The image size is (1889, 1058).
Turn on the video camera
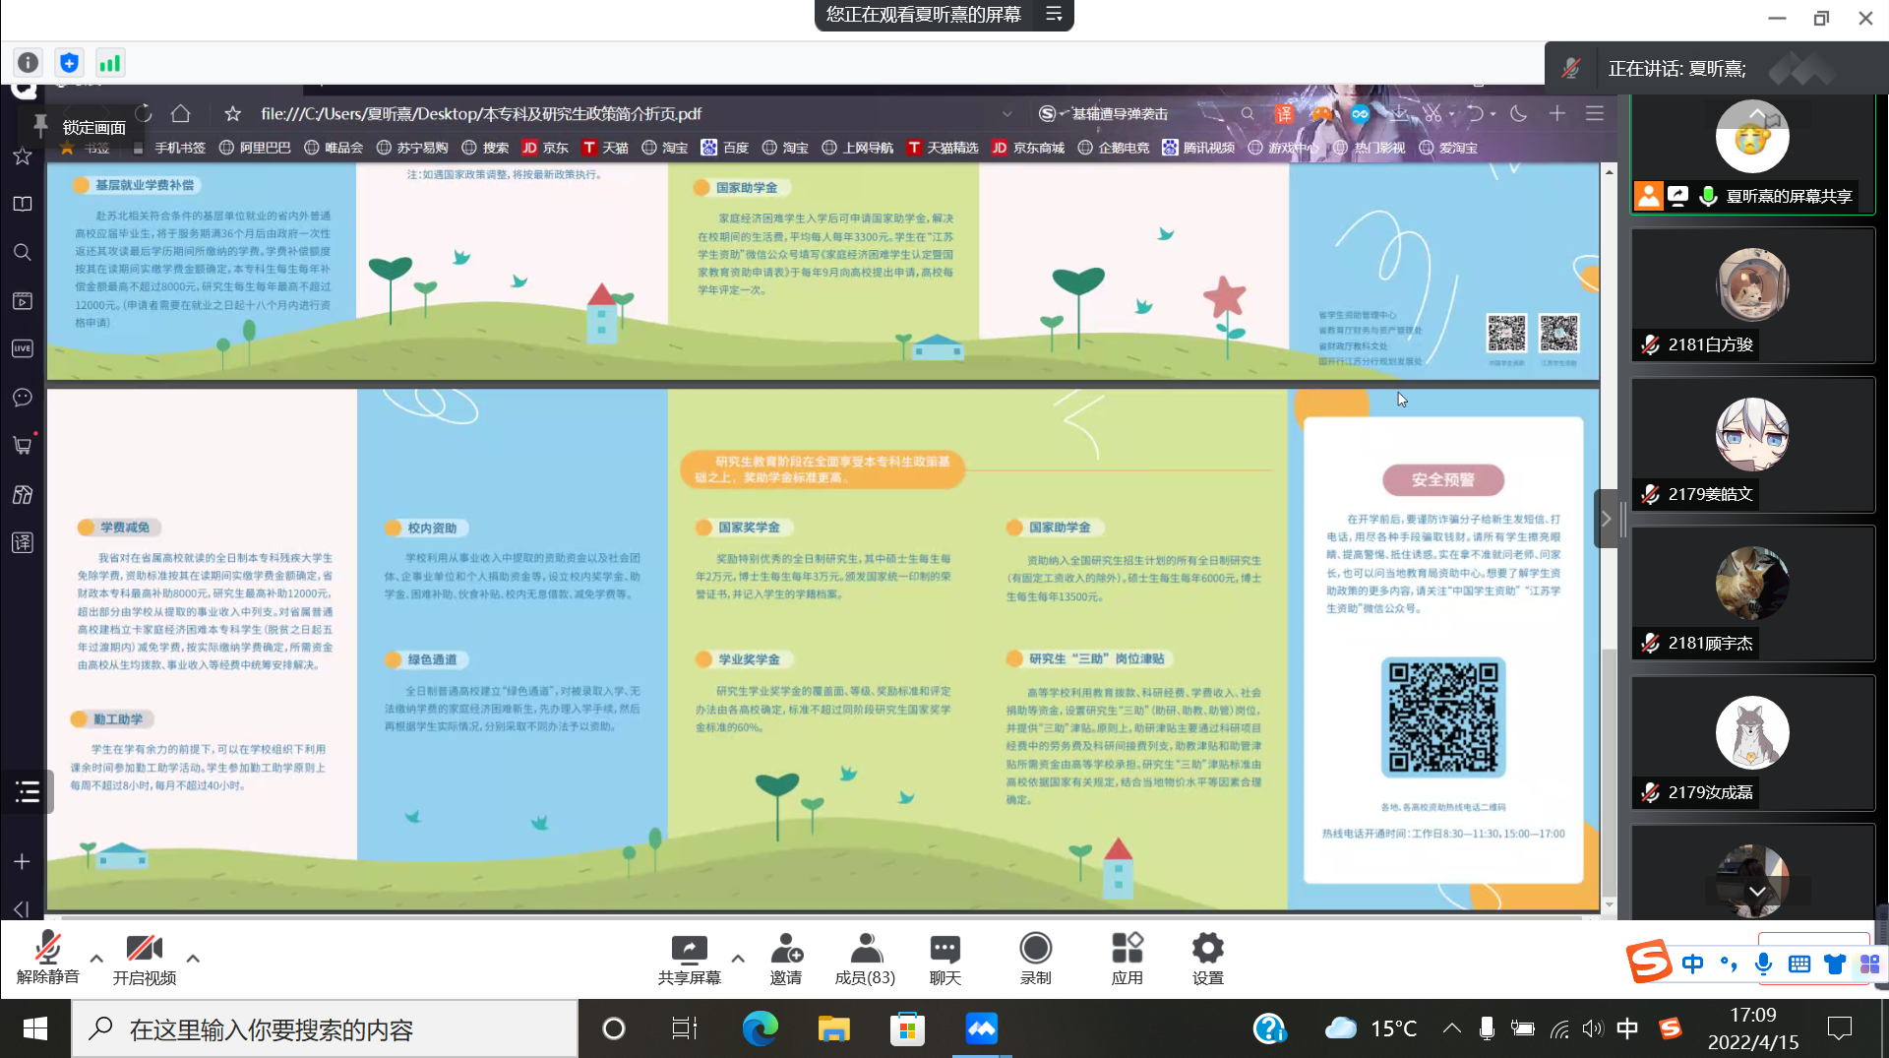(144, 950)
